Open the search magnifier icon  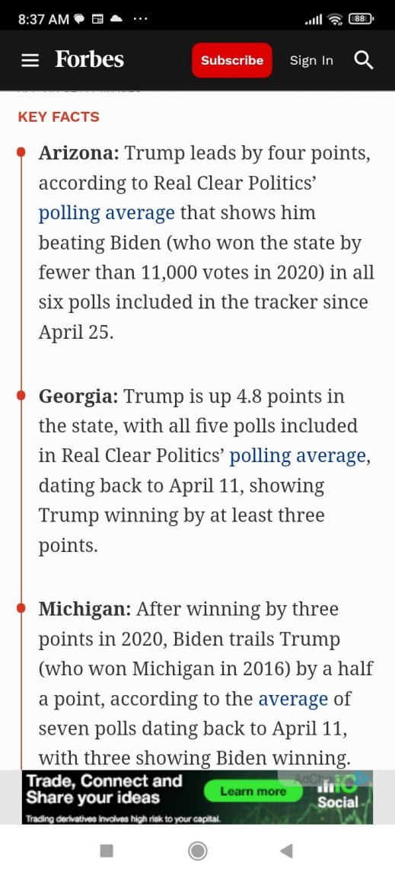coord(364,60)
